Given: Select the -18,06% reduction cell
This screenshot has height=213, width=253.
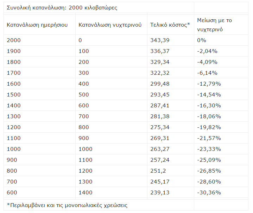Looking at the screenshot, I should click(x=209, y=117).
